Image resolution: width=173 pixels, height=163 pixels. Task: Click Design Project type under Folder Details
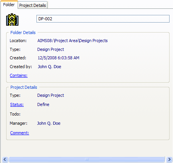(51, 49)
